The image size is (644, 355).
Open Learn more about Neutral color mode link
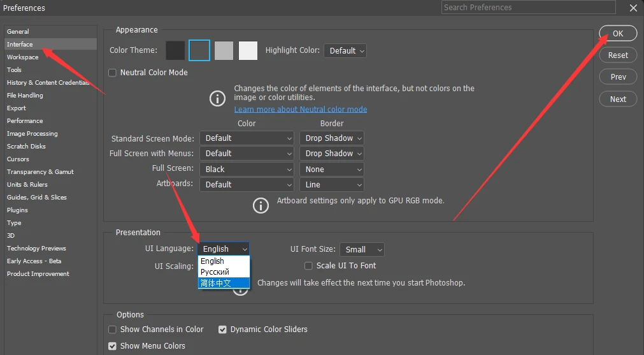point(301,109)
